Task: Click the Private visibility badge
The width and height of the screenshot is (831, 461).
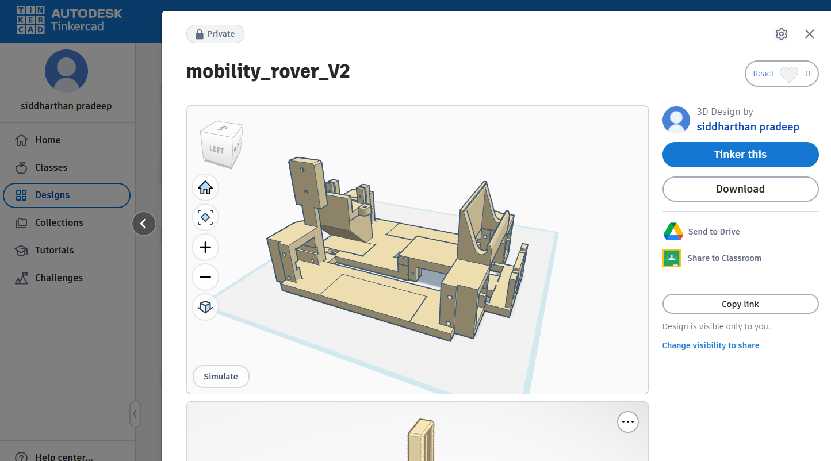Action: click(x=215, y=34)
